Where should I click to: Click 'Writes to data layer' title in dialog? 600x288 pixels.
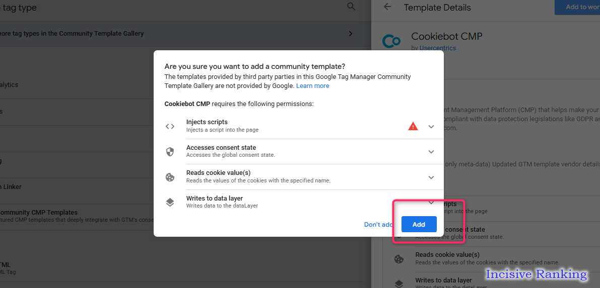pyautogui.click(x=215, y=198)
